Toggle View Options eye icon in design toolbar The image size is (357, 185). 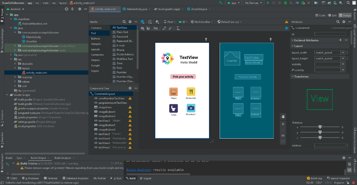142,28
